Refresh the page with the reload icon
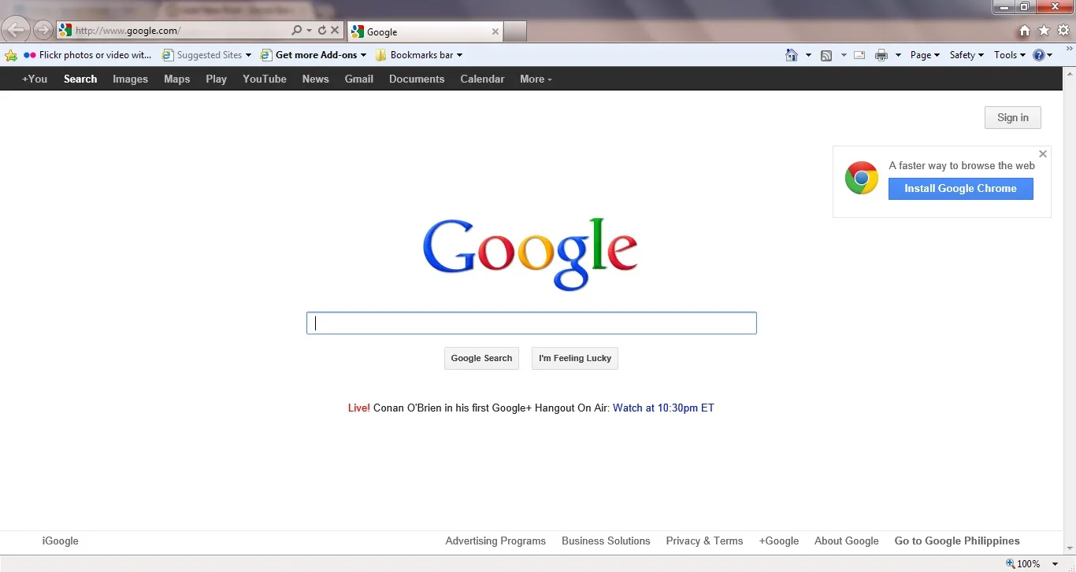 pos(322,31)
